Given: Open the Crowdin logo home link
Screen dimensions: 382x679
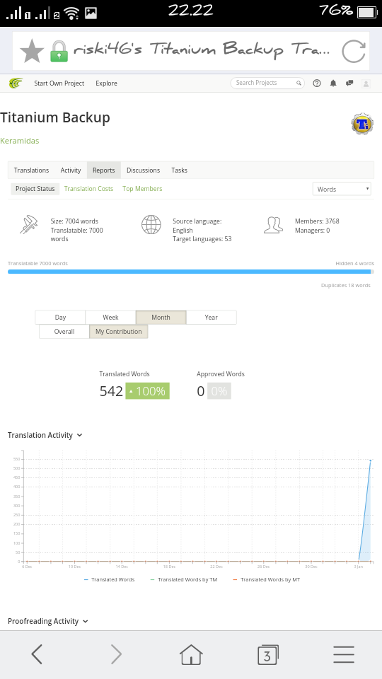Looking at the screenshot, I should pyautogui.click(x=16, y=83).
